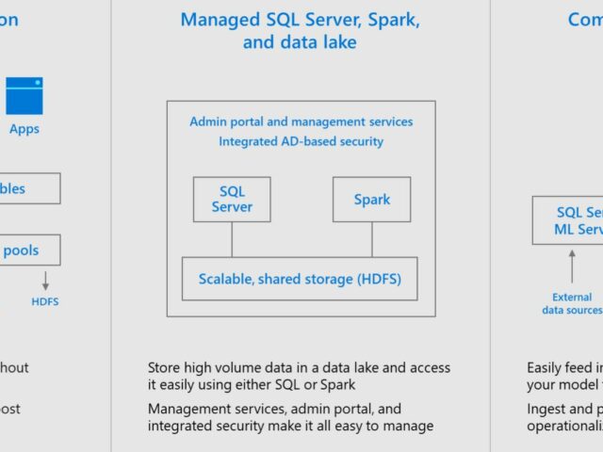
Task: Click the Apps label under the icon
Action: coord(24,129)
